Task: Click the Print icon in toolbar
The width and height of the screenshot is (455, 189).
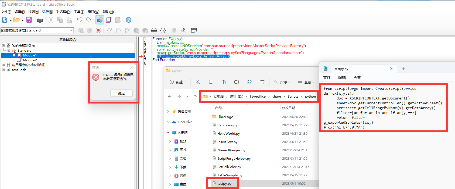Action: point(40,20)
